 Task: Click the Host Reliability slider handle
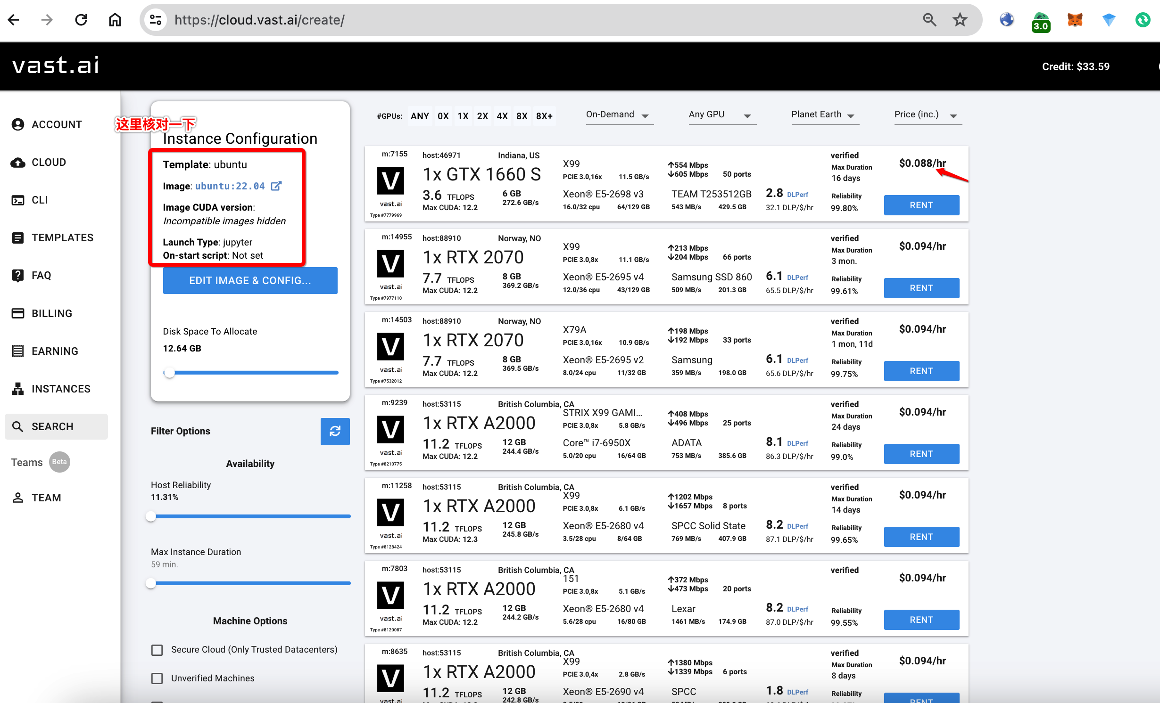tap(151, 516)
